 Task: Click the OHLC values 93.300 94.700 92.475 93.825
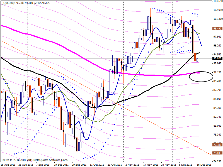[33, 3]
